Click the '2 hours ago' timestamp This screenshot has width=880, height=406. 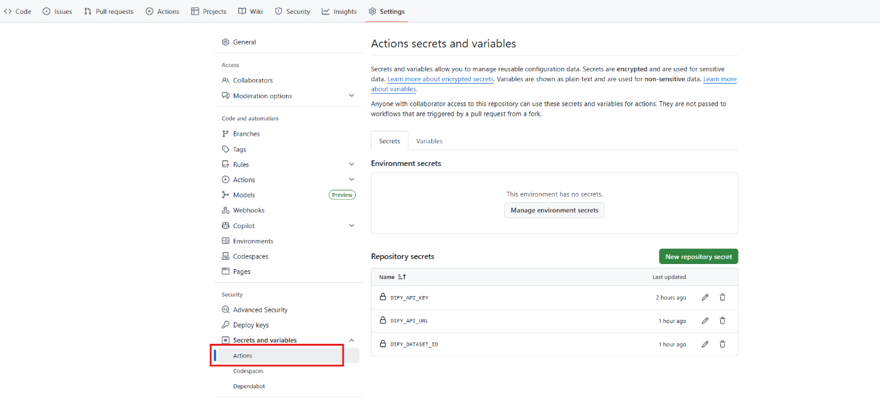tap(671, 298)
